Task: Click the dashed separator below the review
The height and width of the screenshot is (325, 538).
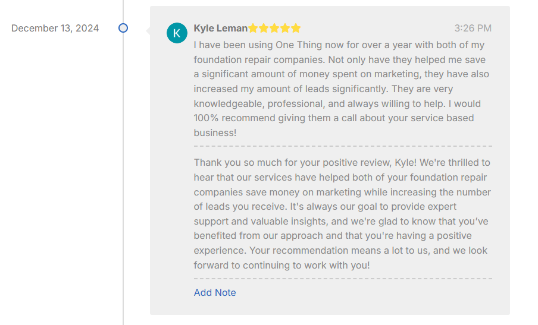Action: coord(343,146)
